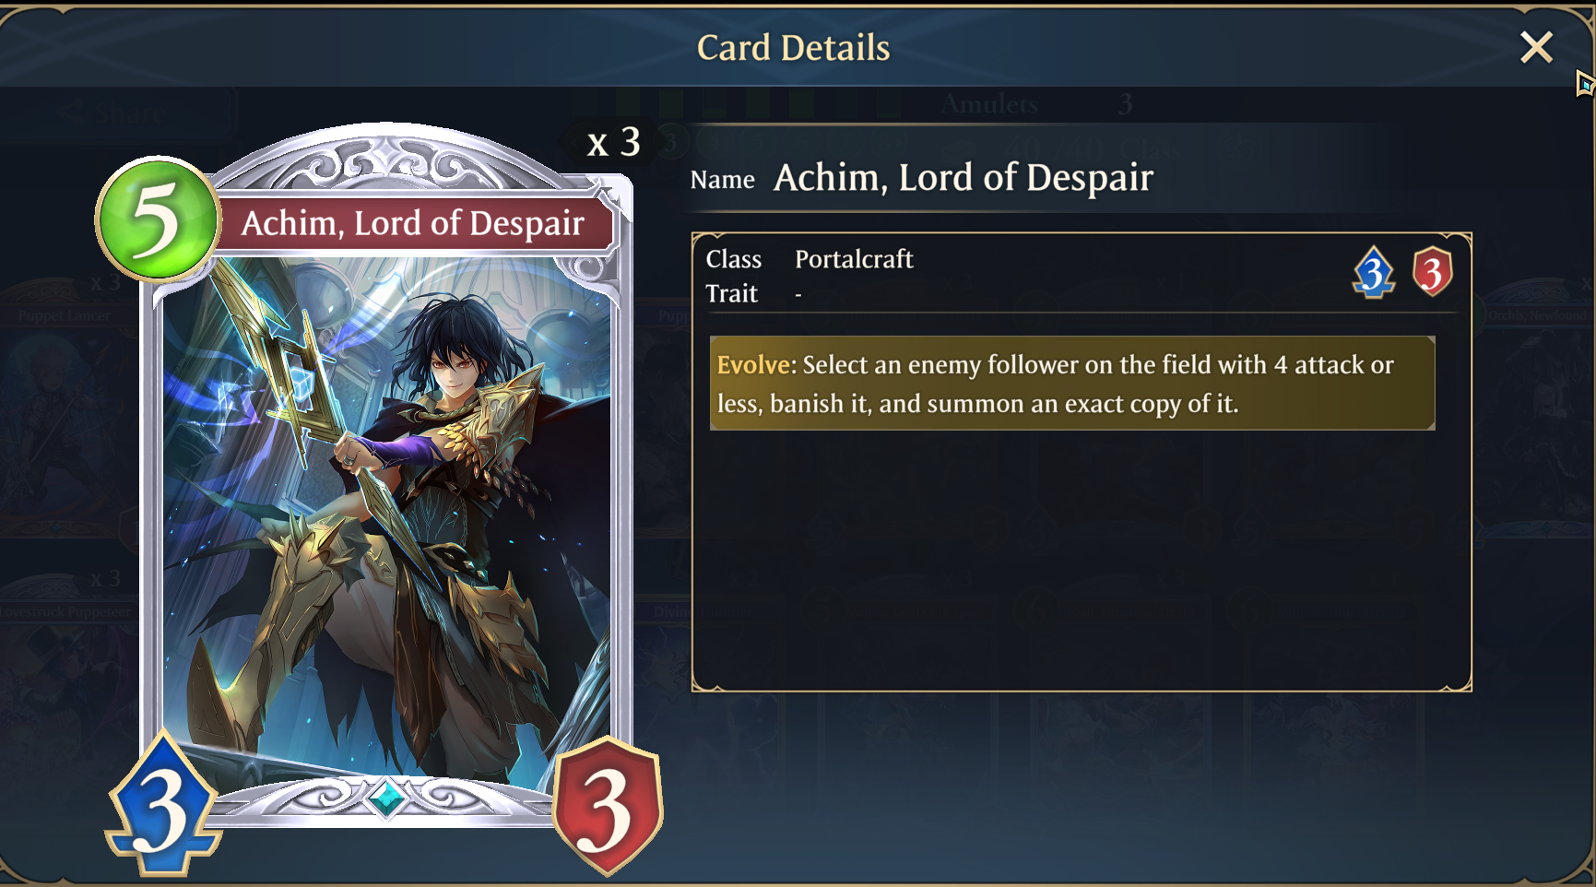
Task: Click the x 3 copy count label
Action: tap(614, 142)
